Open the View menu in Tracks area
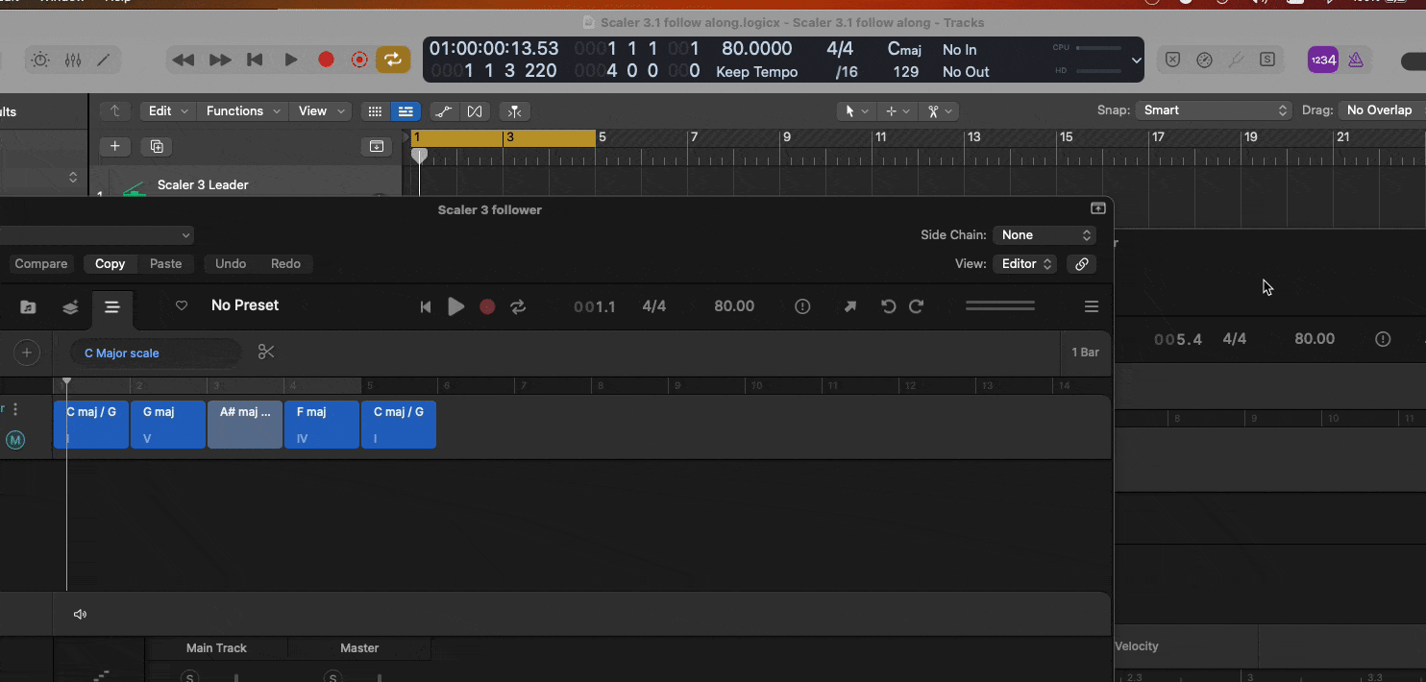Image resolution: width=1426 pixels, height=682 pixels. (x=321, y=110)
